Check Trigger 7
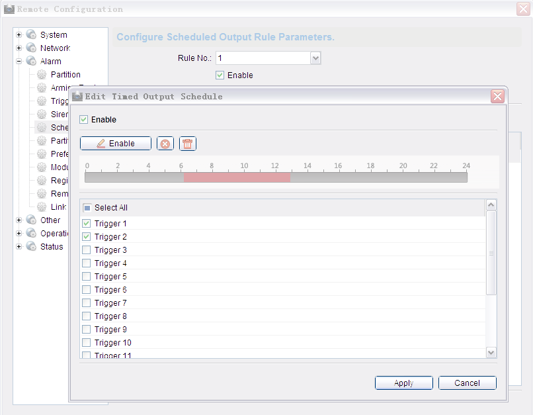The width and height of the screenshot is (533, 415). coord(87,302)
